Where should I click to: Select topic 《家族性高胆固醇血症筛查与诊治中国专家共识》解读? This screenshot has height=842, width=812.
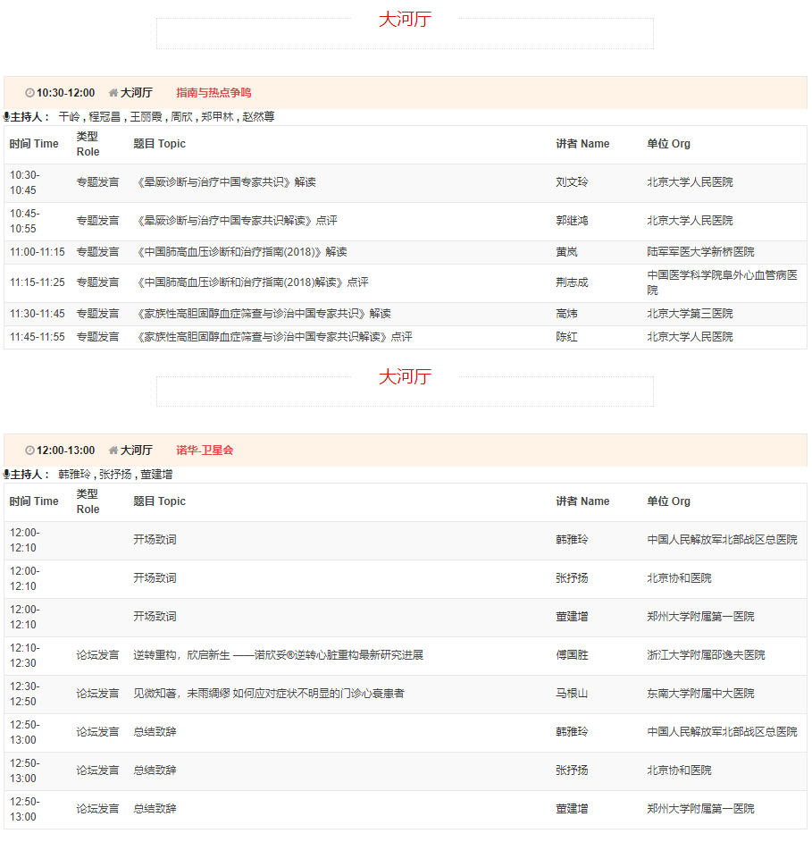pos(262,314)
